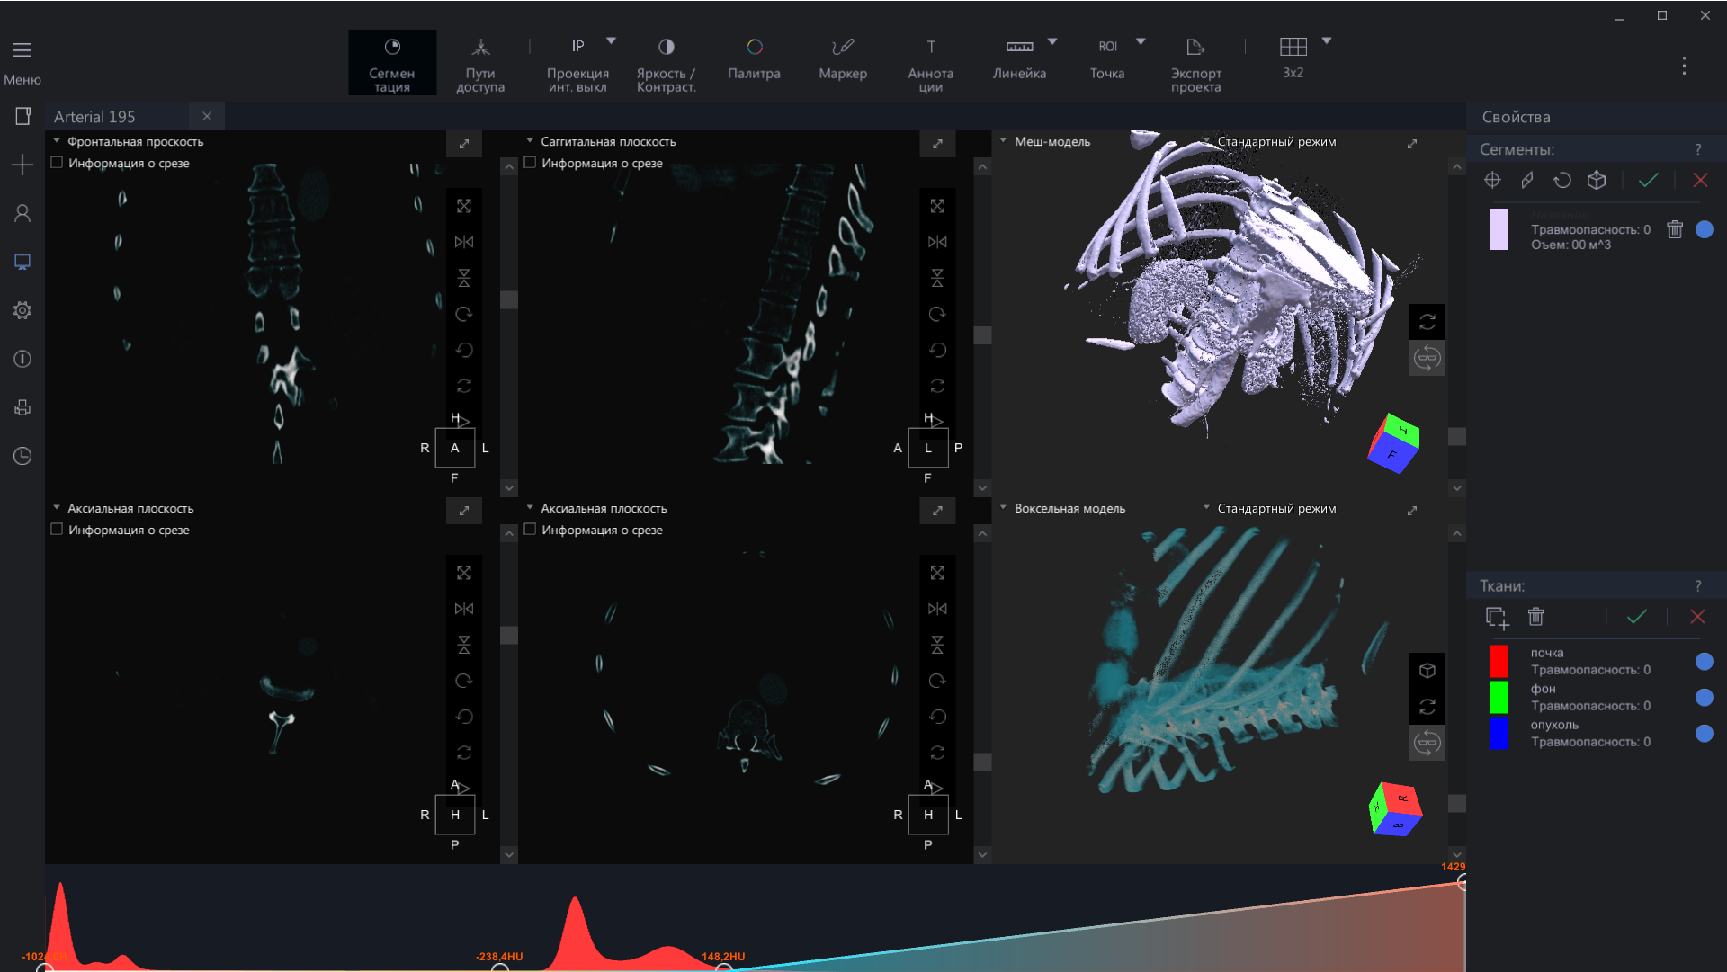Toggle visibility of опухоль tissue
This screenshot has height=972, width=1727.
[x=1704, y=734]
